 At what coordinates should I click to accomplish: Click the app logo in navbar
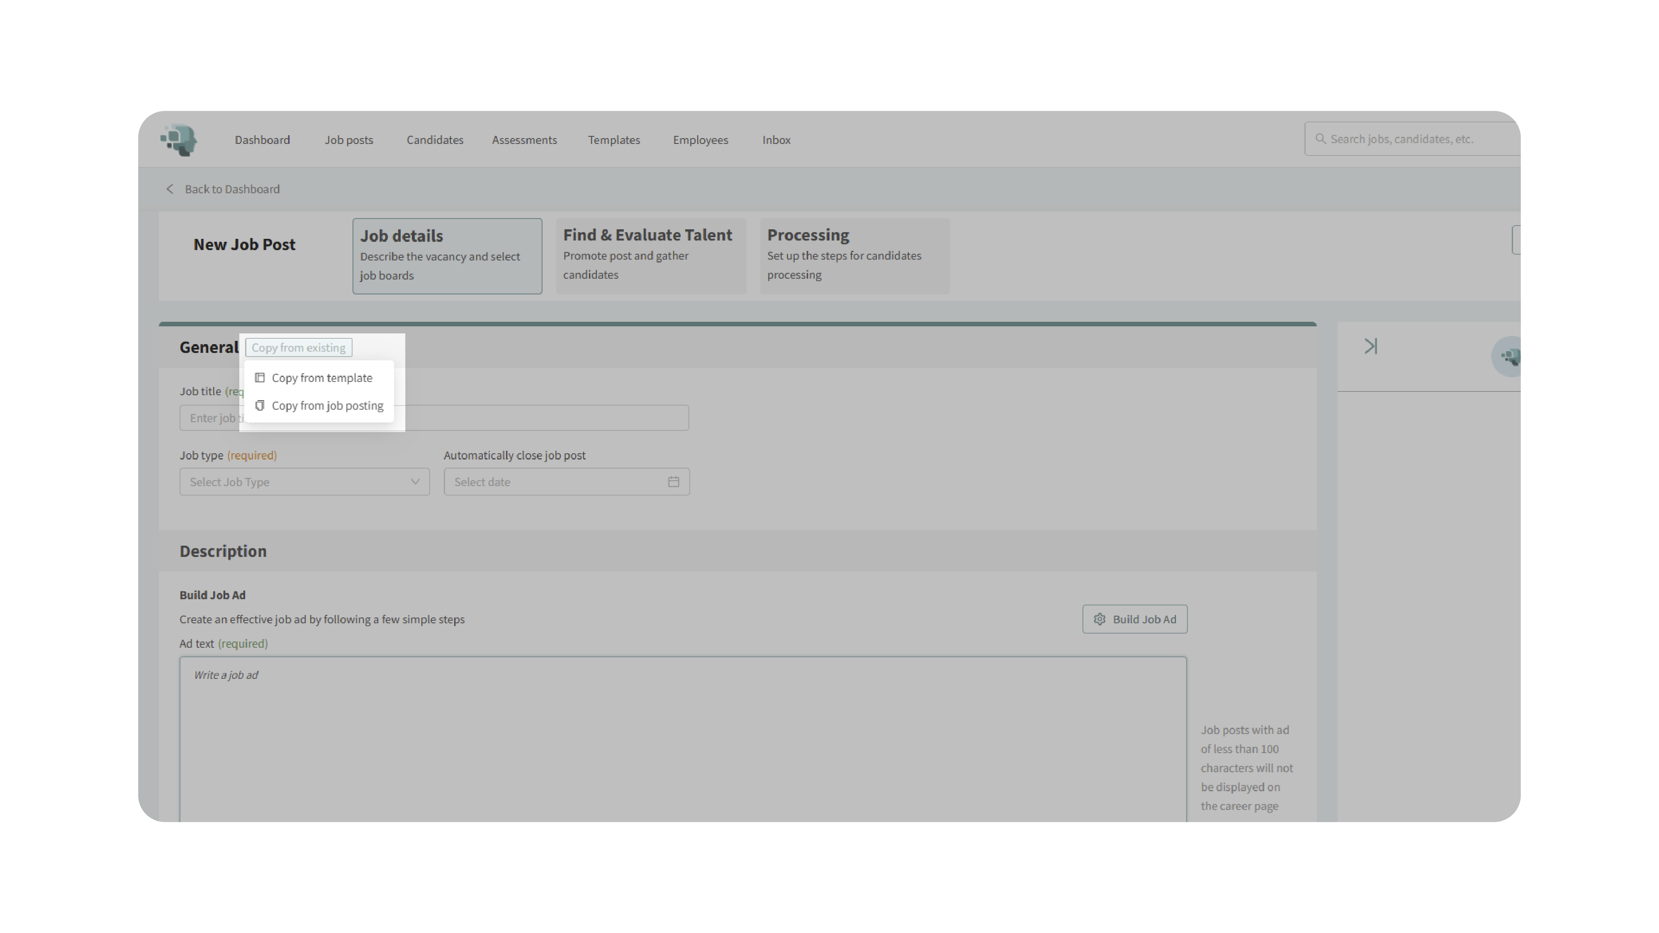[179, 140]
